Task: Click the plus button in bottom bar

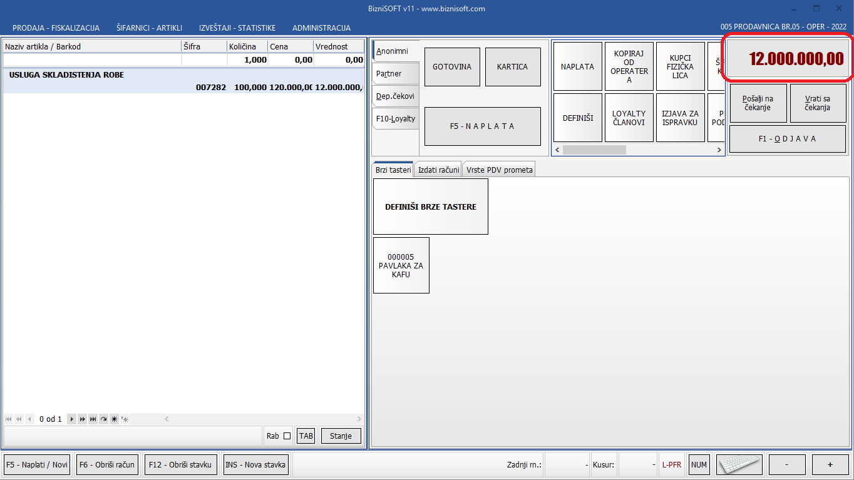Action: (830, 465)
